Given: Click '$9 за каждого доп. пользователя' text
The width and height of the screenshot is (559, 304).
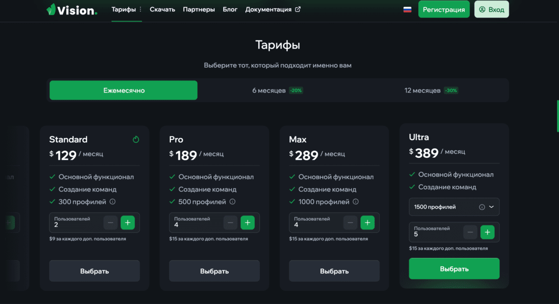Looking at the screenshot, I should (x=87, y=239).
